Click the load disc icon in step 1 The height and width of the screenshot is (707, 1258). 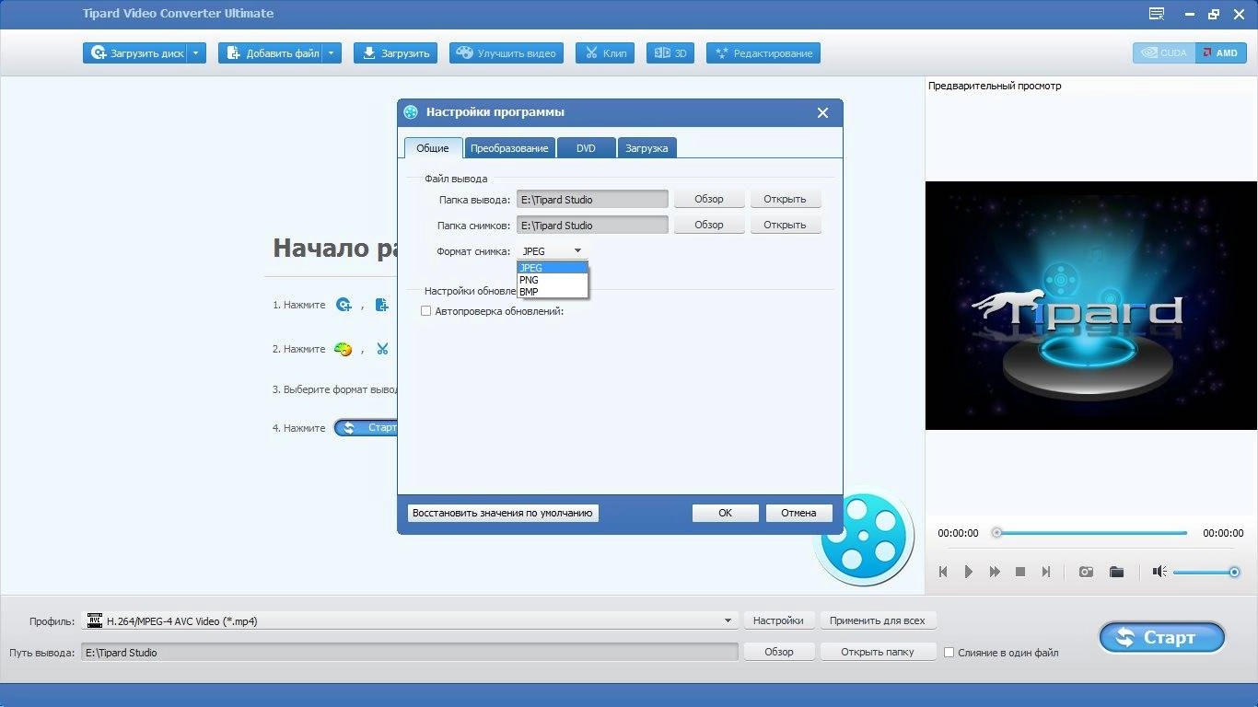[344, 305]
